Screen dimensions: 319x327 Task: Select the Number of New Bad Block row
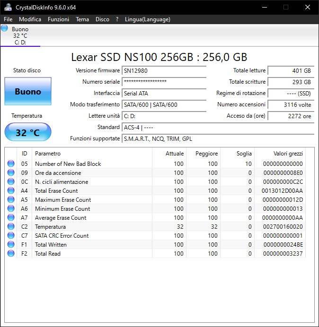tap(156, 163)
